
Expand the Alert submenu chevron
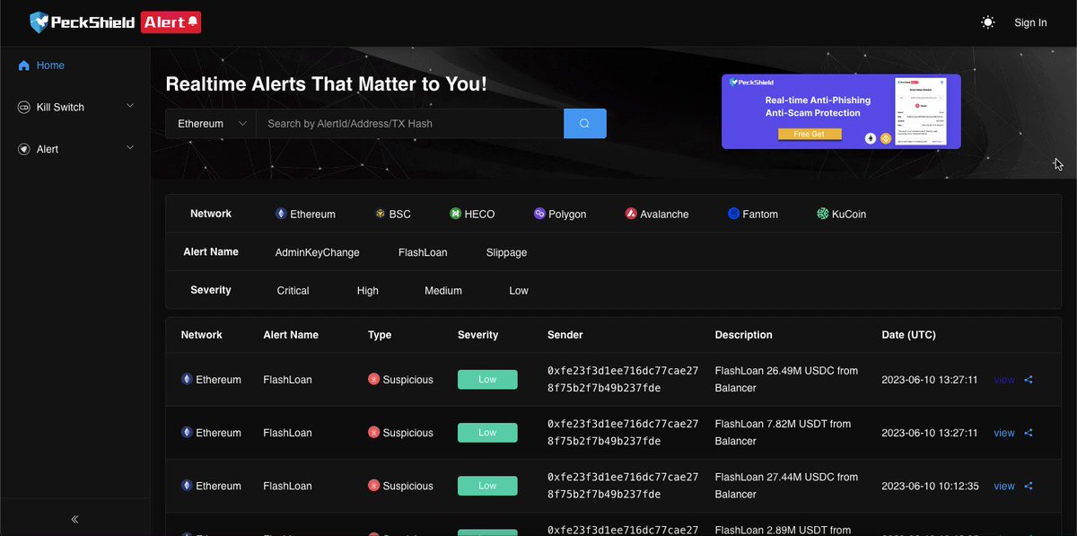pyautogui.click(x=130, y=148)
